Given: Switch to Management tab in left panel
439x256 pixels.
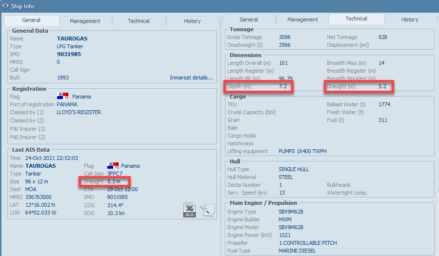Looking at the screenshot, I should [x=85, y=21].
